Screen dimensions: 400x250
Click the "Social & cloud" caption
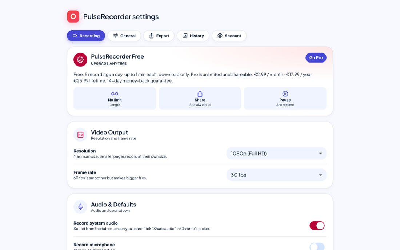pyautogui.click(x=200, y=105)
